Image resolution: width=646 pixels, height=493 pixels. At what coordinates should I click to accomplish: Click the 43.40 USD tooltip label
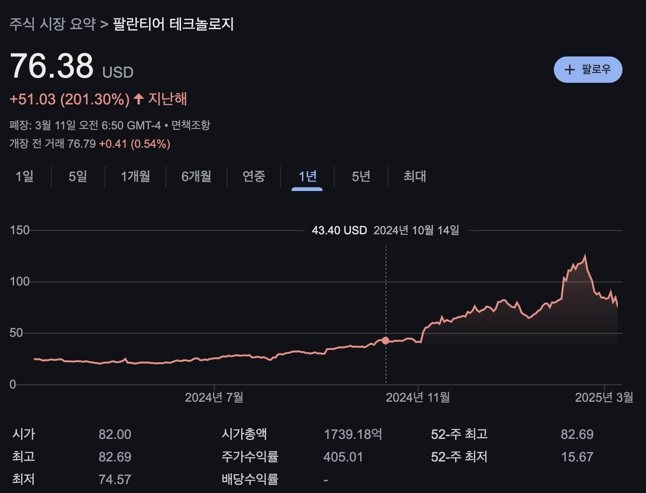click(339, 230)
